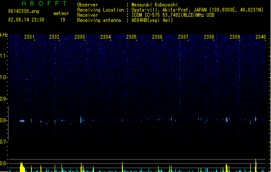Click the 2335 time marker
This screenshot has width=271, height=172.
coord(131,37)
